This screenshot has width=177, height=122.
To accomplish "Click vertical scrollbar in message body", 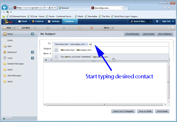I will 168,83.
